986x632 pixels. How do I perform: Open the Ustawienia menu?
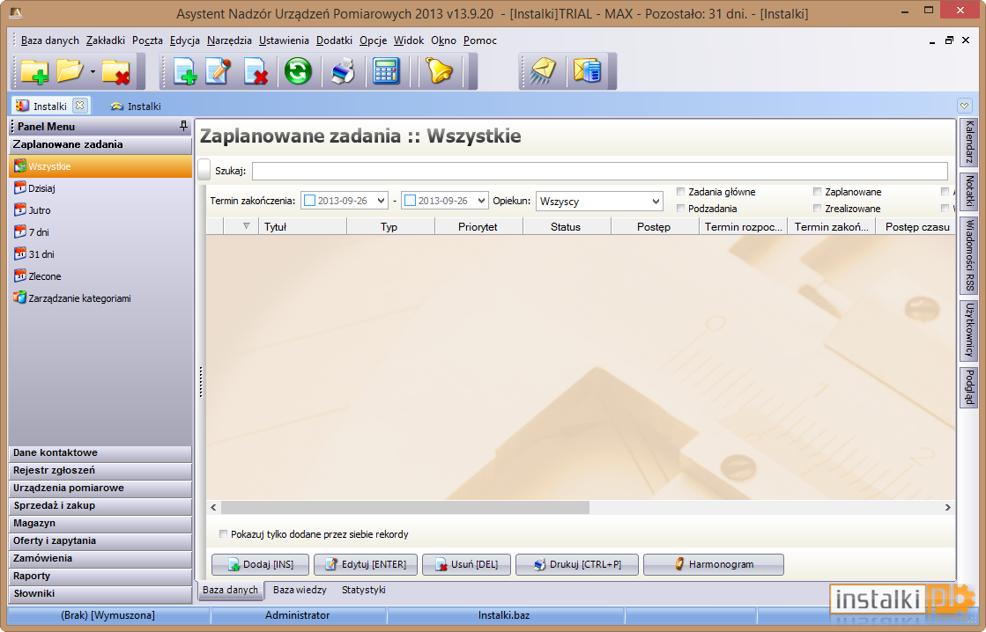click(284, 40)
